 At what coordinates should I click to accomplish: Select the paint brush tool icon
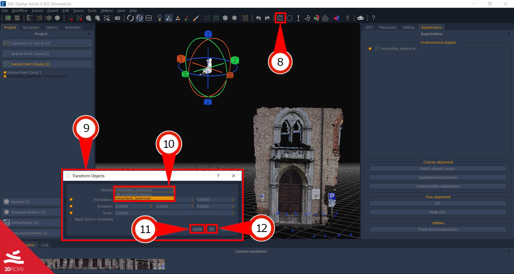pos(196,18)
